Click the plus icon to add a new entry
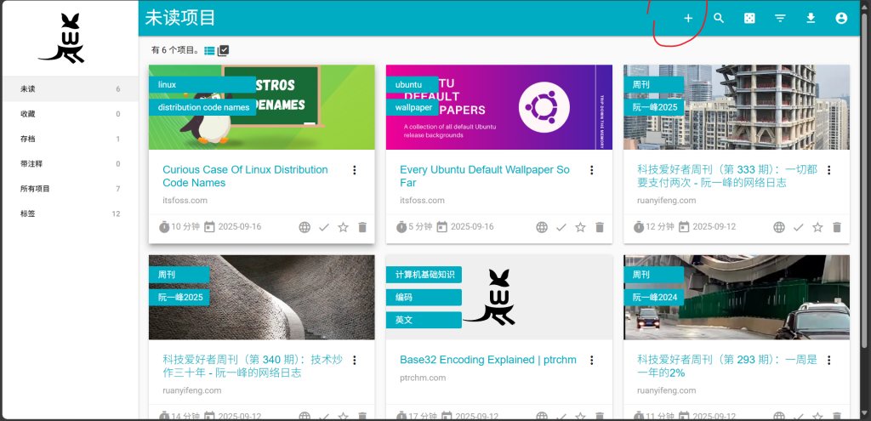 point(688,18)
